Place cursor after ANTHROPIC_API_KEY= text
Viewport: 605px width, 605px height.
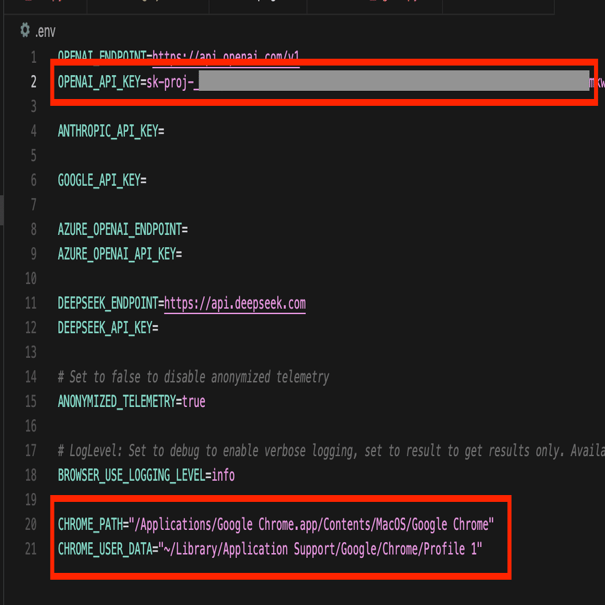coord(165,132)
